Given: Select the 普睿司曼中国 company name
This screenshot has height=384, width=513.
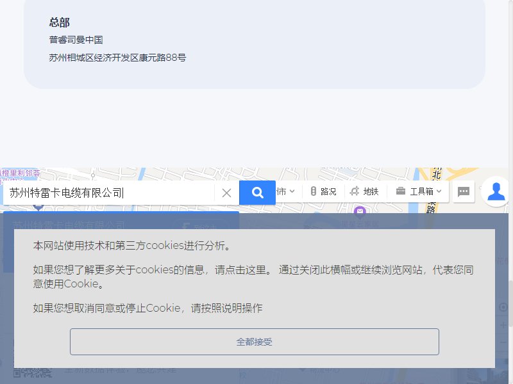Looking at the screenshot, I should (76, 40).
